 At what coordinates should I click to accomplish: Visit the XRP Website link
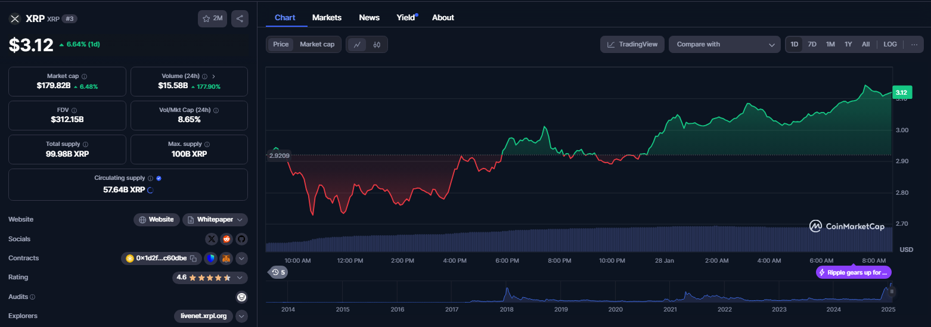156,219
